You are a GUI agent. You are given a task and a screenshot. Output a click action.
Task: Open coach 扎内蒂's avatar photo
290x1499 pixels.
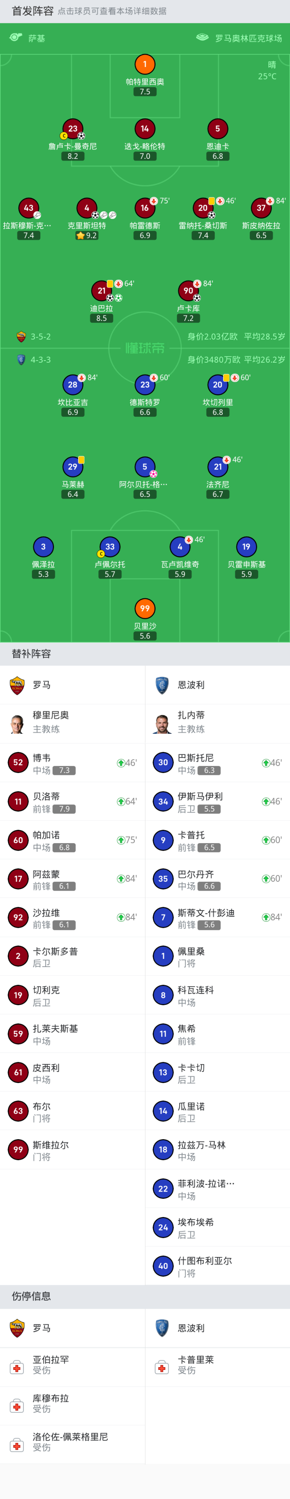(x=162, y=723)
